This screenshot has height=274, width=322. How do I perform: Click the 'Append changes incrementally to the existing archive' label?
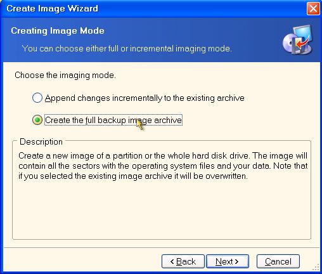[145, 98]
